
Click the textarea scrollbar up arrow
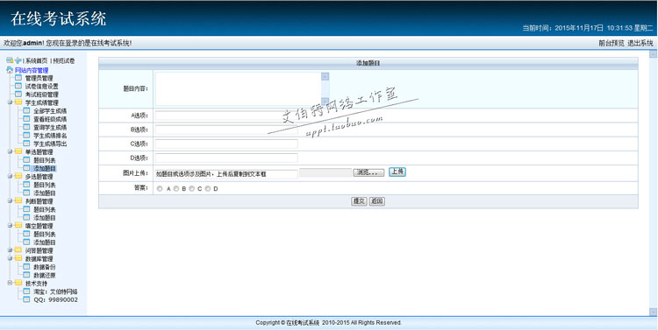[x=325, y=76]
